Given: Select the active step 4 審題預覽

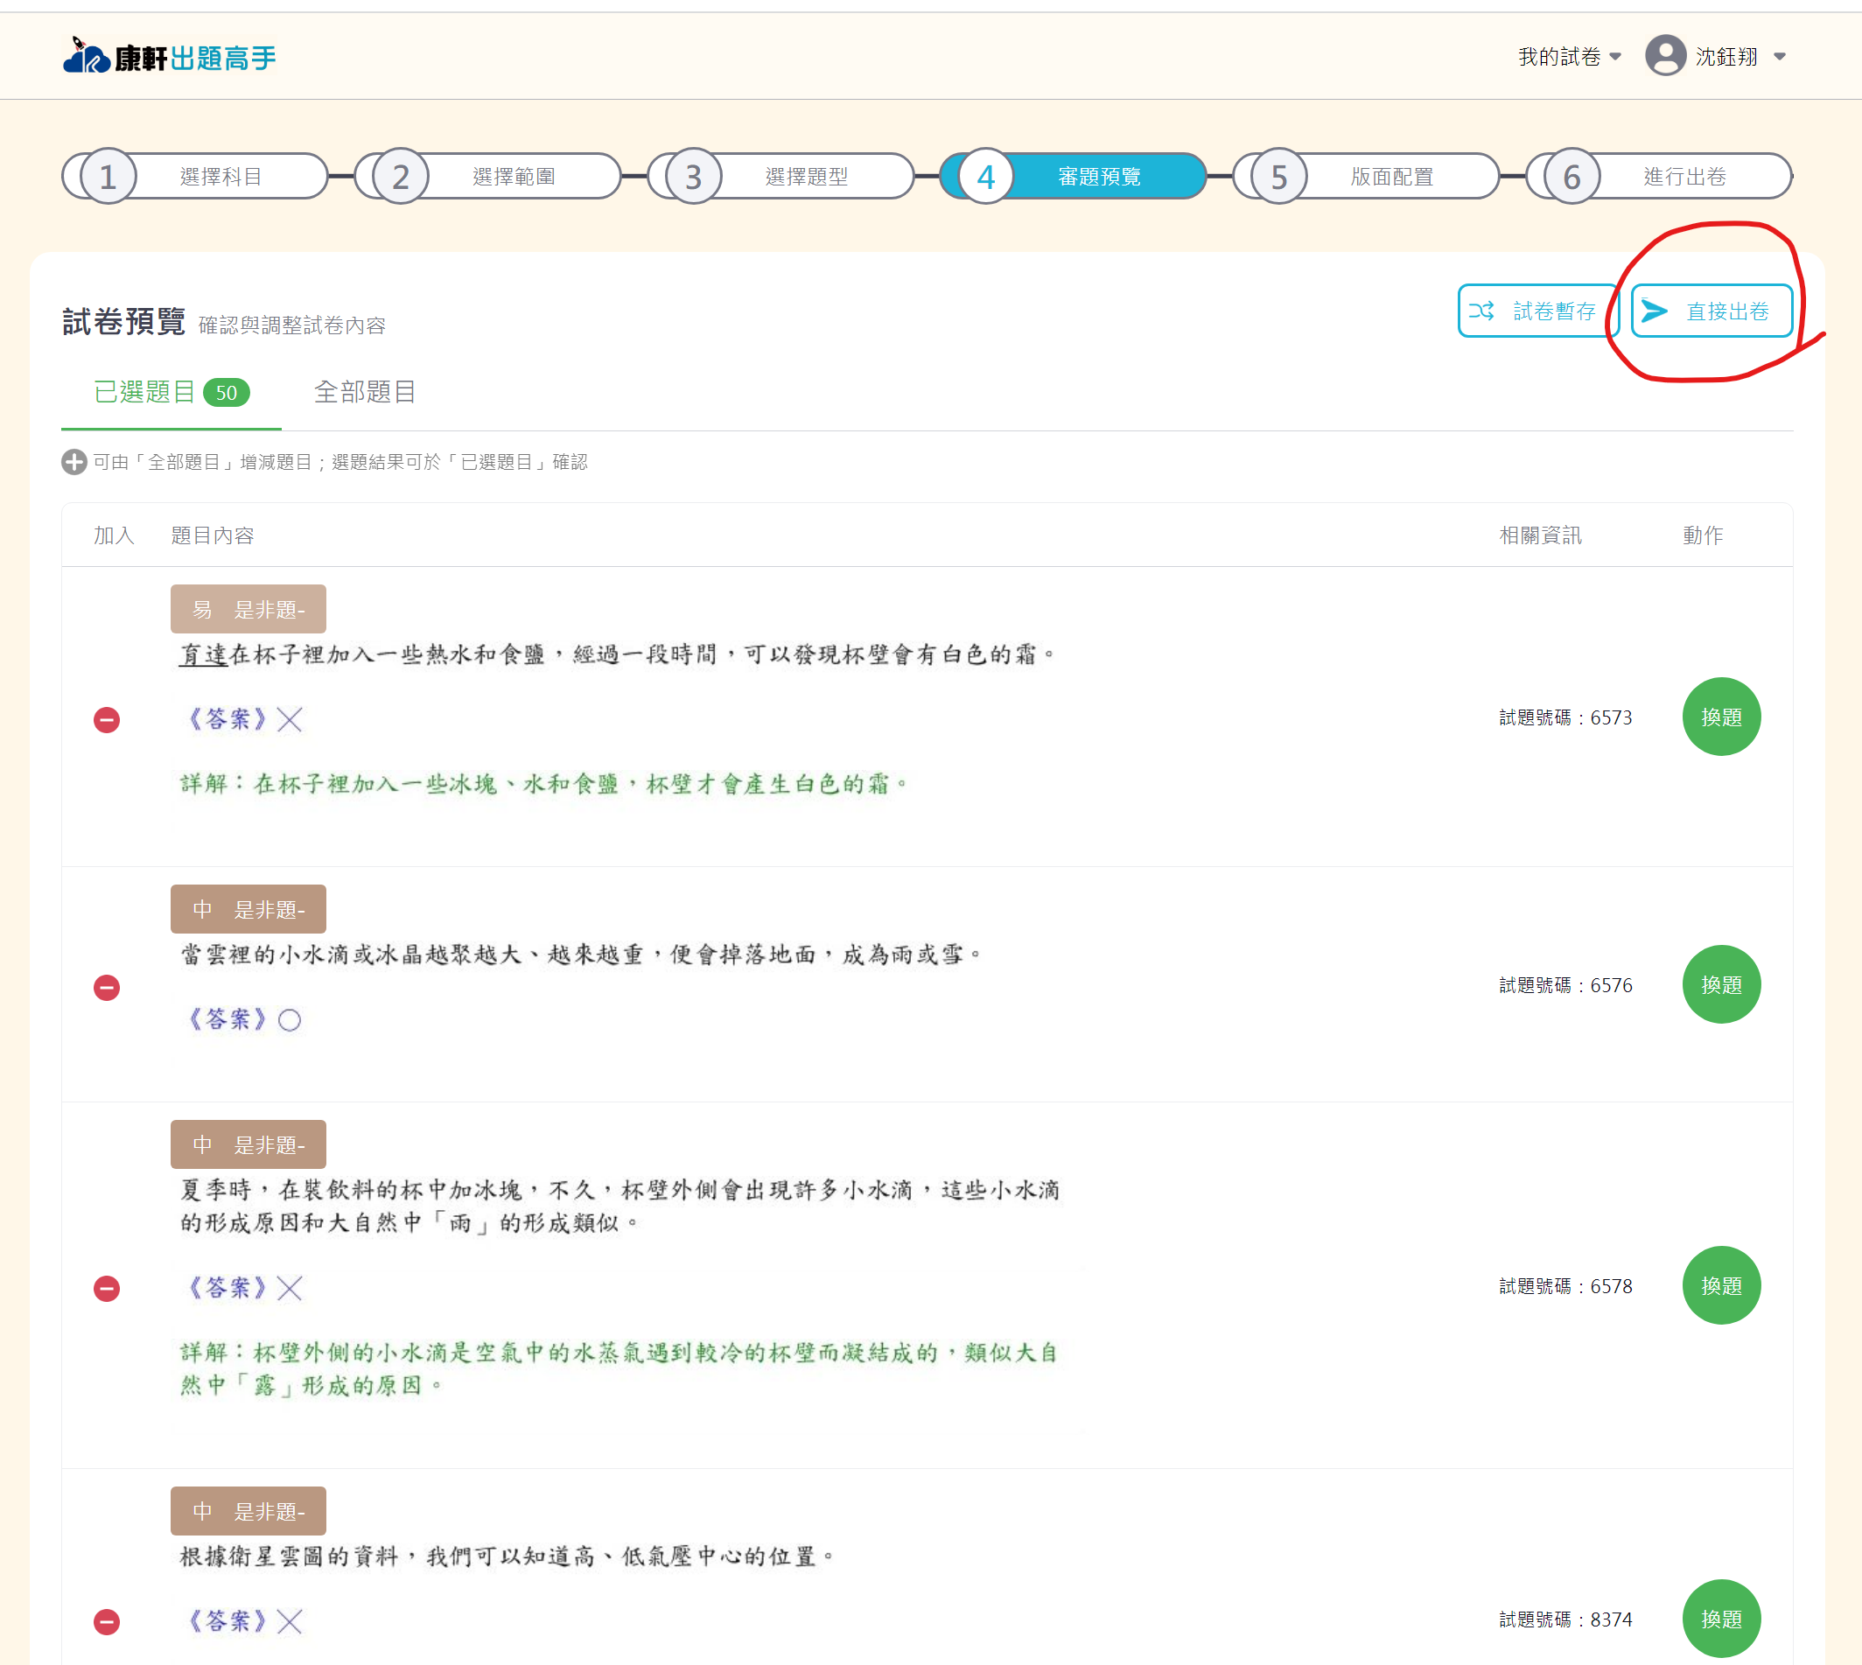Looking at the screenshot, I should click(x=1074, y=177).
